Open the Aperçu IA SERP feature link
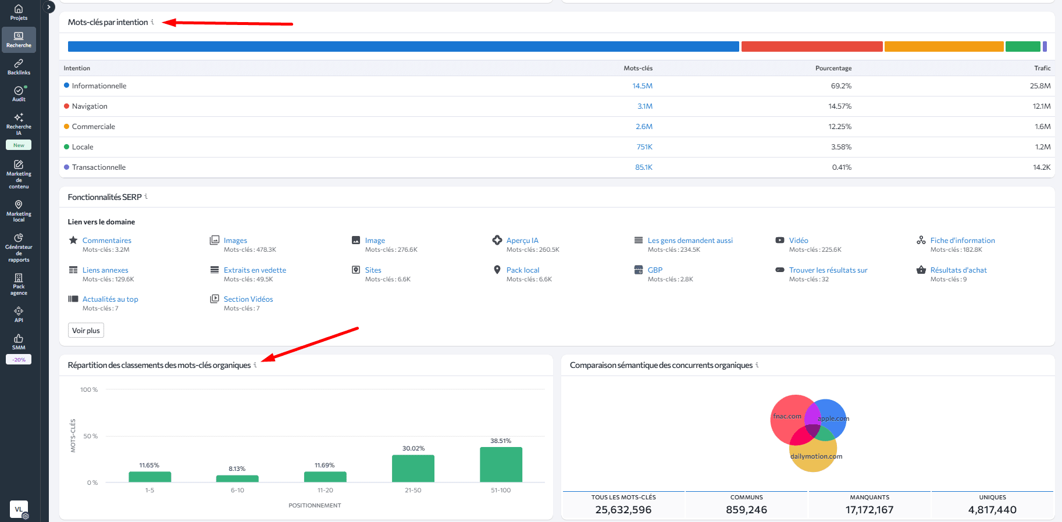Image resolution: width=1062 pixels, height=522 pixels. [x=522, y=241]
